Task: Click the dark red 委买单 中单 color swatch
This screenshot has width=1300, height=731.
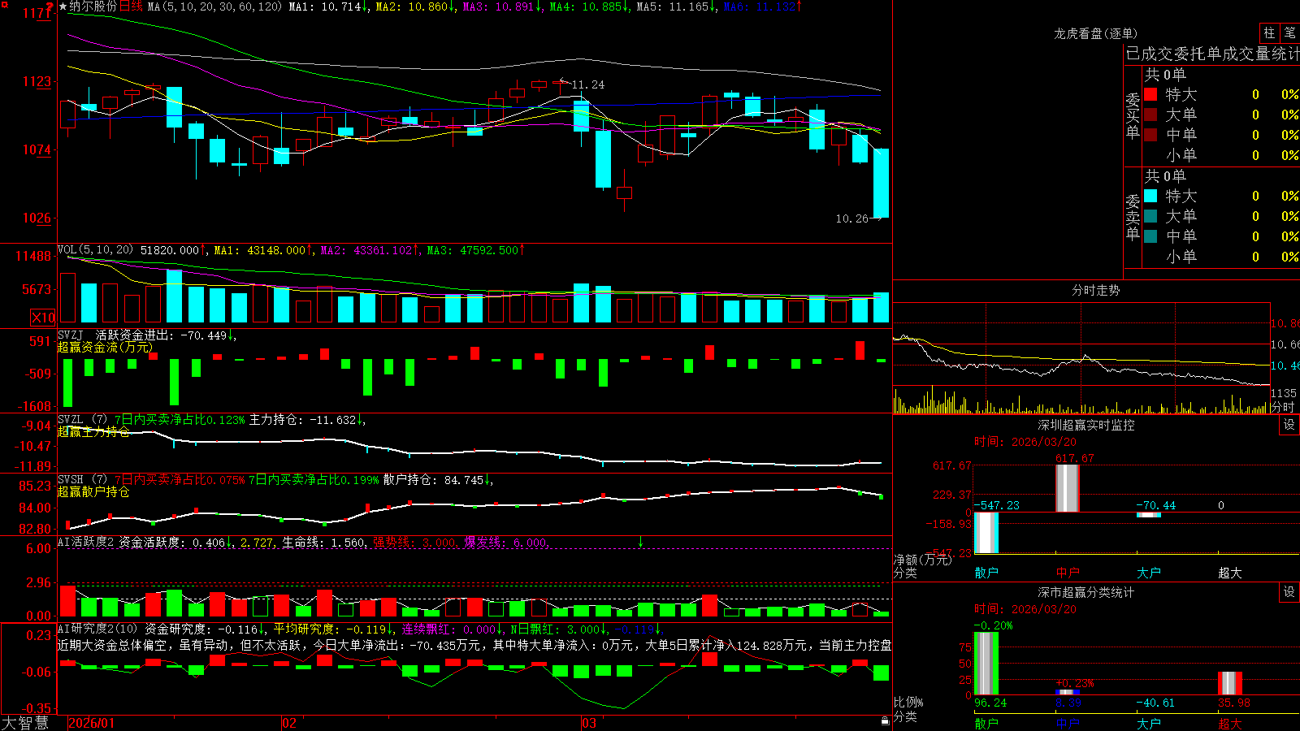Action: pos(1150,134)
